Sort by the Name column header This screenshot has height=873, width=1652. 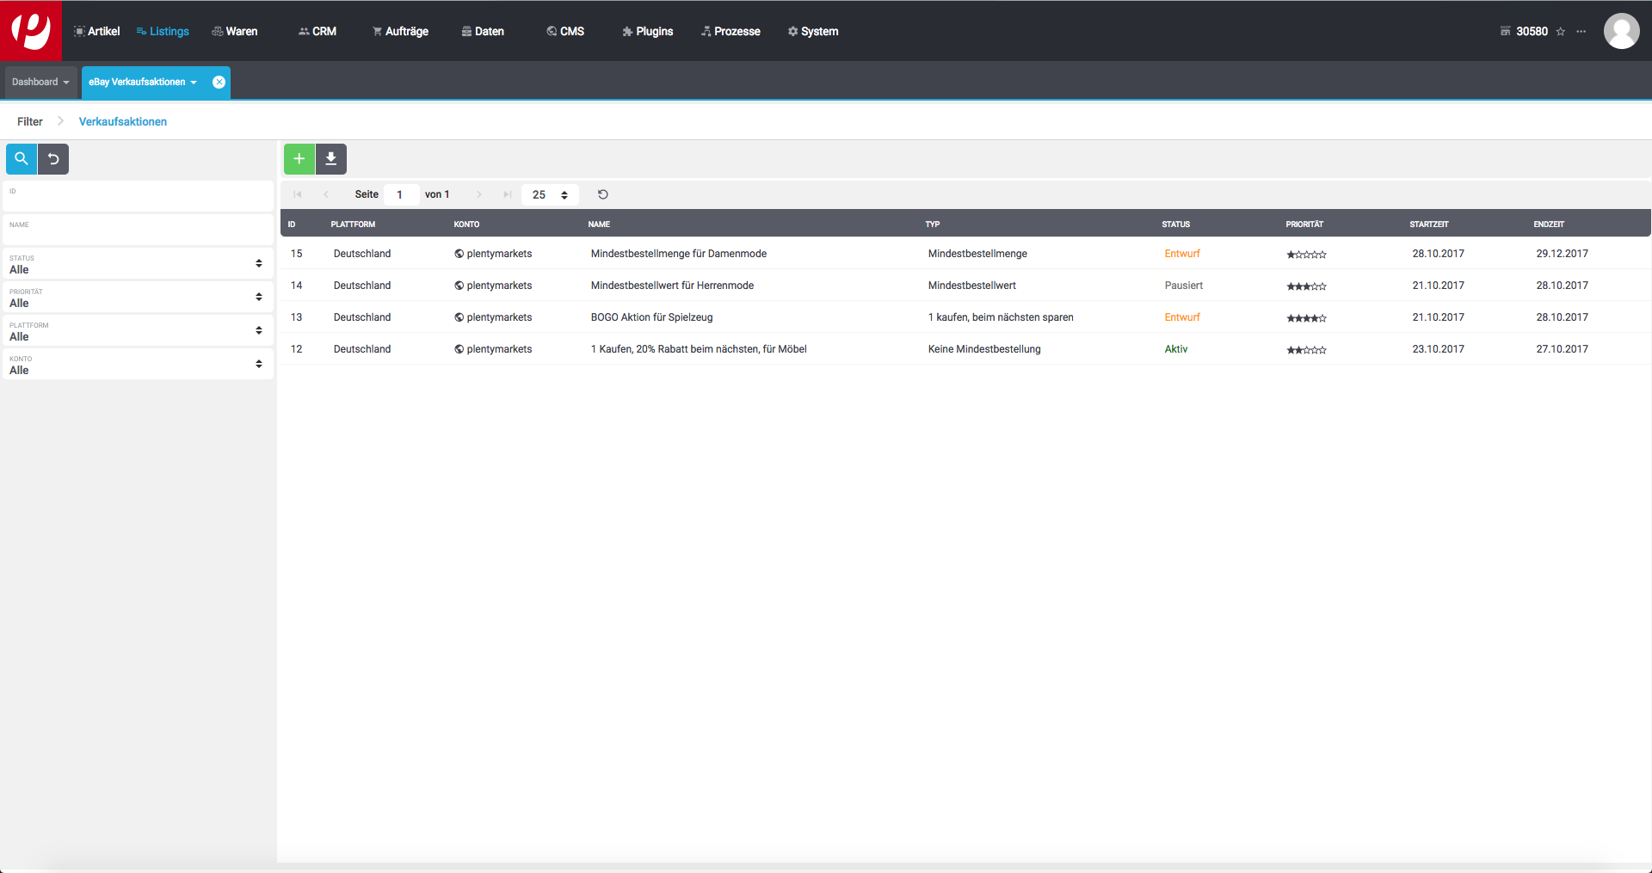click(x=599, y=224)
